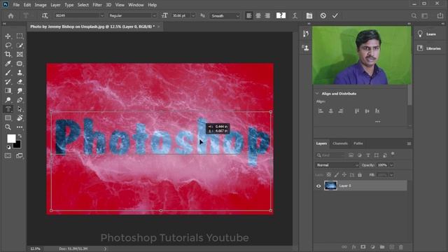Open Edit Toolbar three-dots button

pos(20,127)
